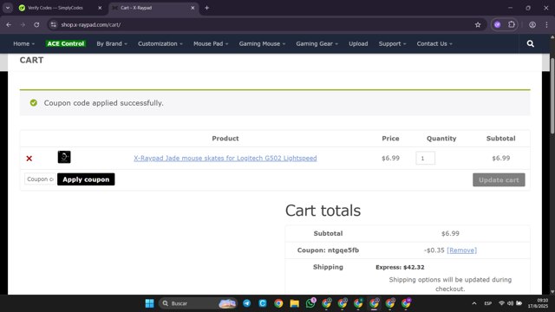Viewport: 555px width, 312px height.
Task: Open Chrome profile icon
Action: tap(532, 25)
